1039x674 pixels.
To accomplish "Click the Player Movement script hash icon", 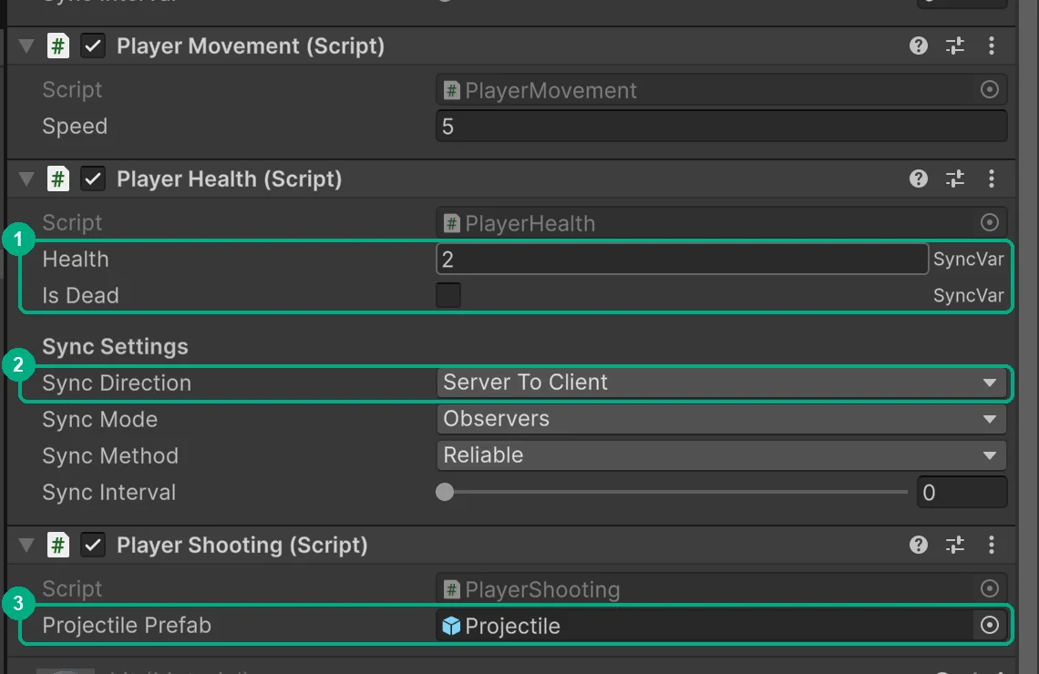I will pyautogui.click(x=58, y=46).
